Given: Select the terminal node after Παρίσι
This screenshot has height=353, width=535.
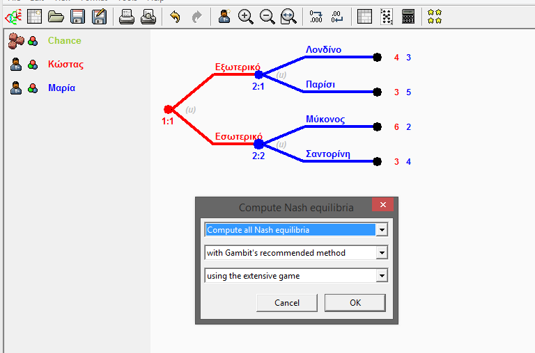Looking at the screenshot, I should 377,92.
